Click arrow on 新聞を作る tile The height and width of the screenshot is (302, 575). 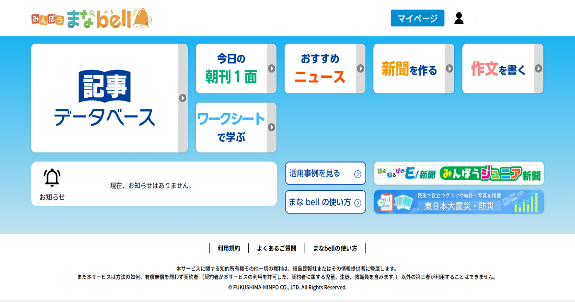point(449,69)
